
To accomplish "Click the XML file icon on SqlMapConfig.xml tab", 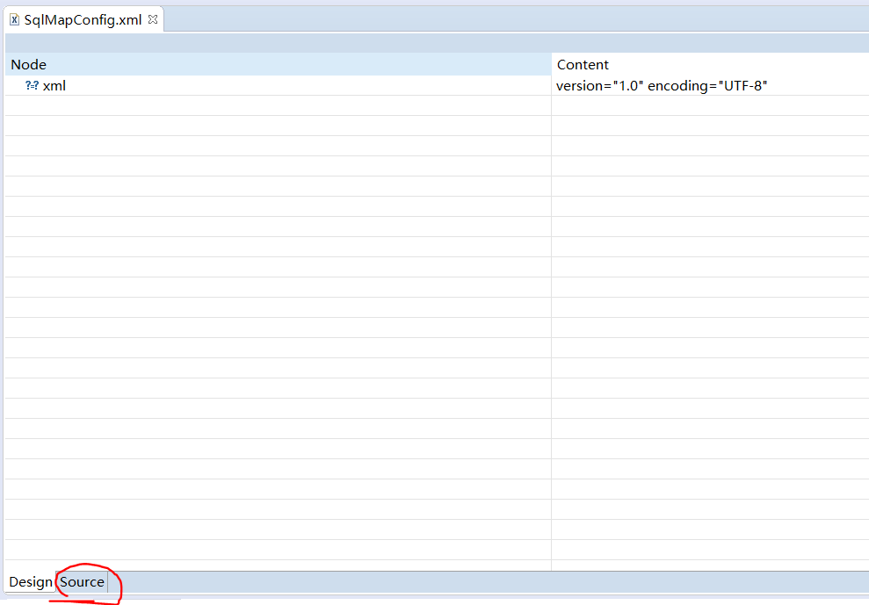I will coord(14,20).
